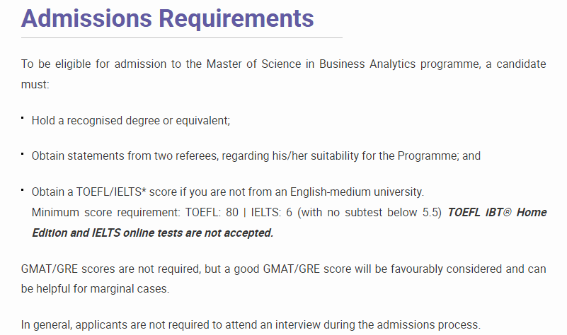Click 'TOEFL: 80' score text
Image resolution: width=567 pixels, height=335 pixels.
(212, 212)
